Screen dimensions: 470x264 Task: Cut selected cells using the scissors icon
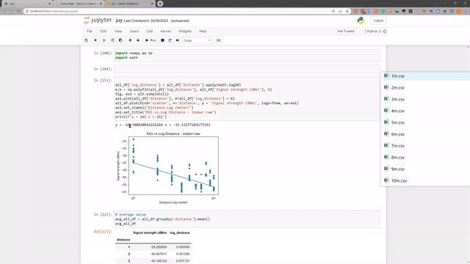click(104, 40)
